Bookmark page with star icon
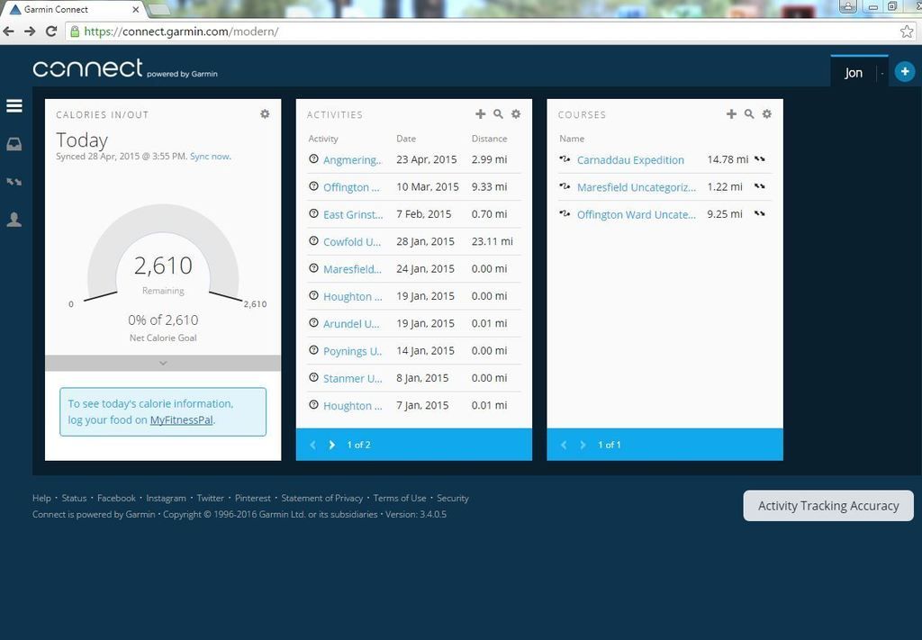The width and height of the screenshot is (922, 640). click(907, 32)
